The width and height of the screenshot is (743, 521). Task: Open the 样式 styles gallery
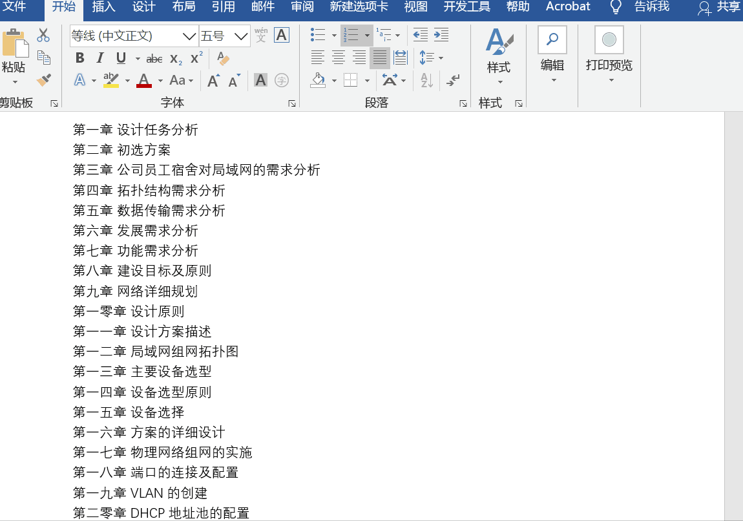click(499, 56)
